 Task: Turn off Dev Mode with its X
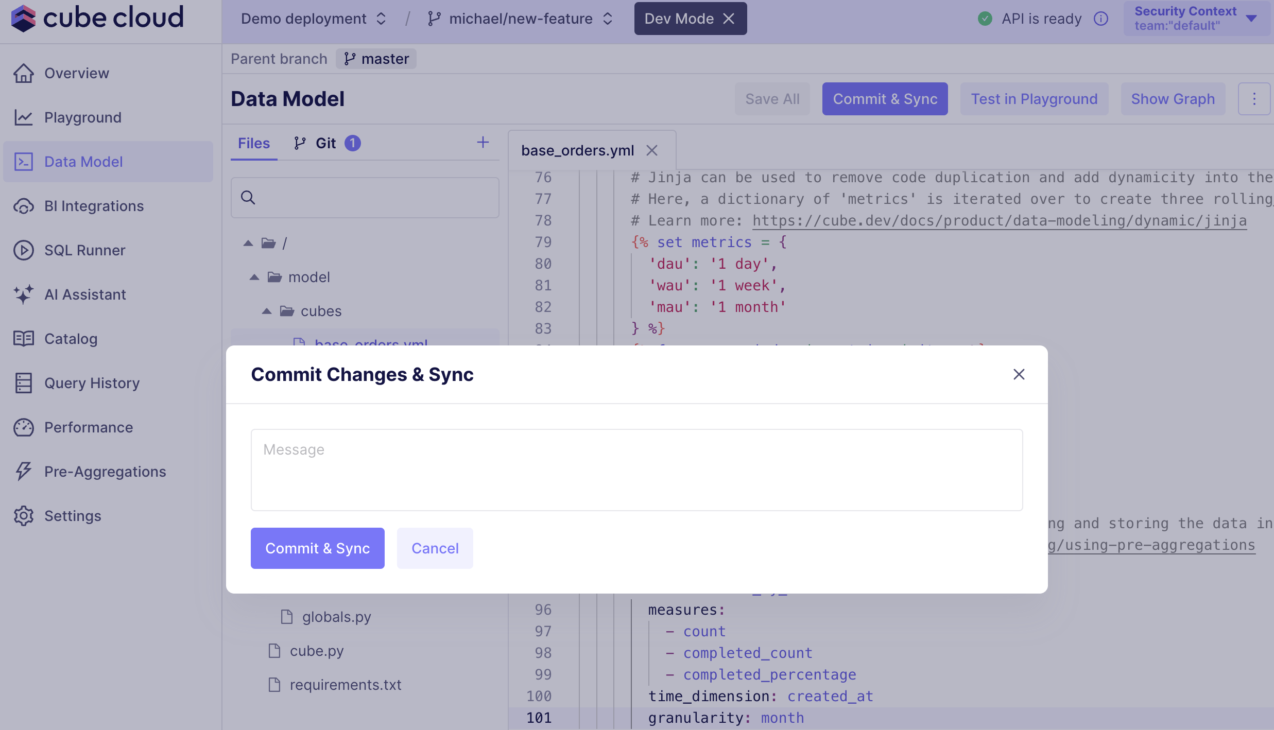click(x=729, y=19)
